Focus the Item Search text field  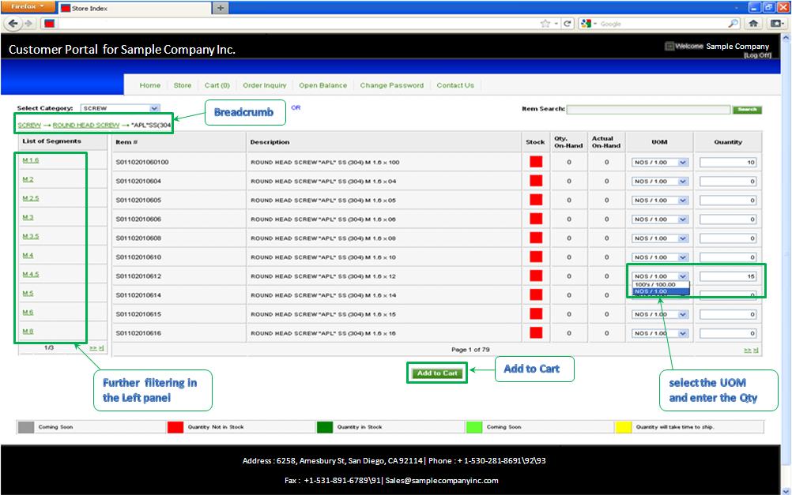pos(649,110)
